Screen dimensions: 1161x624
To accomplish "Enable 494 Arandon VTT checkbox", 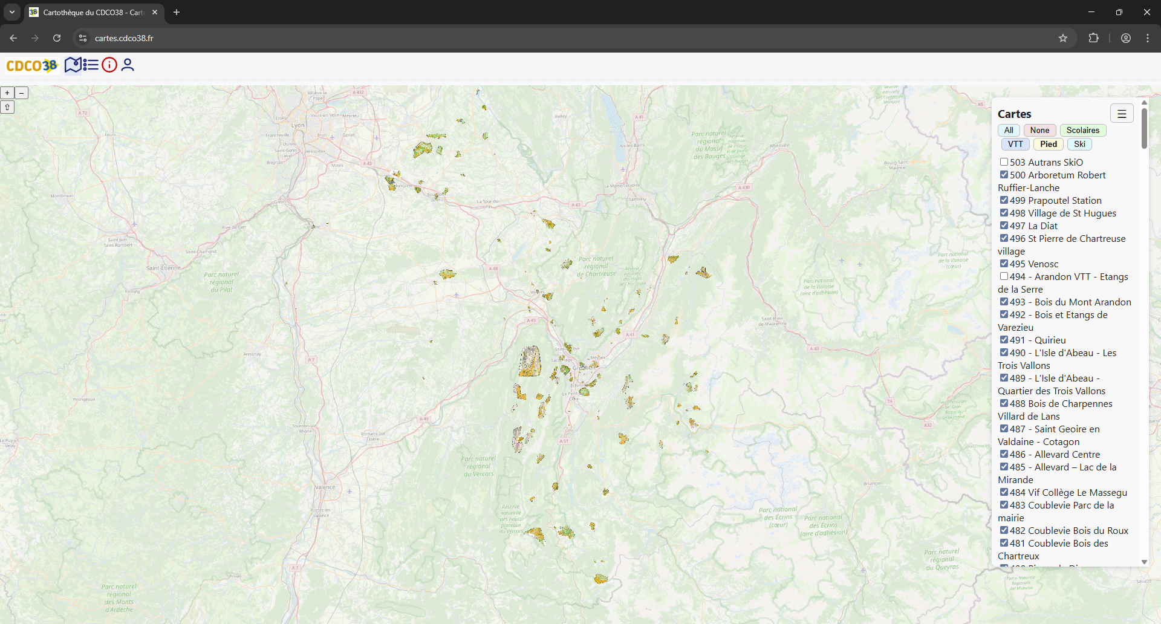I will tap(1004, 276).
